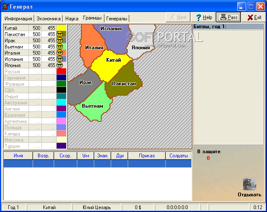The image size is (267, 212).
Task: Click the yellow color swatch for Китай
Action: (62, 28)
